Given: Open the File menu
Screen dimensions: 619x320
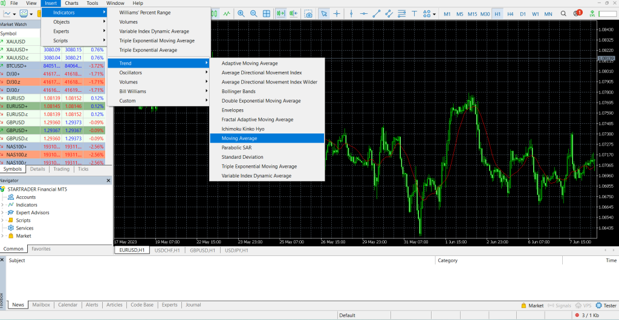Looking at the screenshot, I should pos(14,3).
